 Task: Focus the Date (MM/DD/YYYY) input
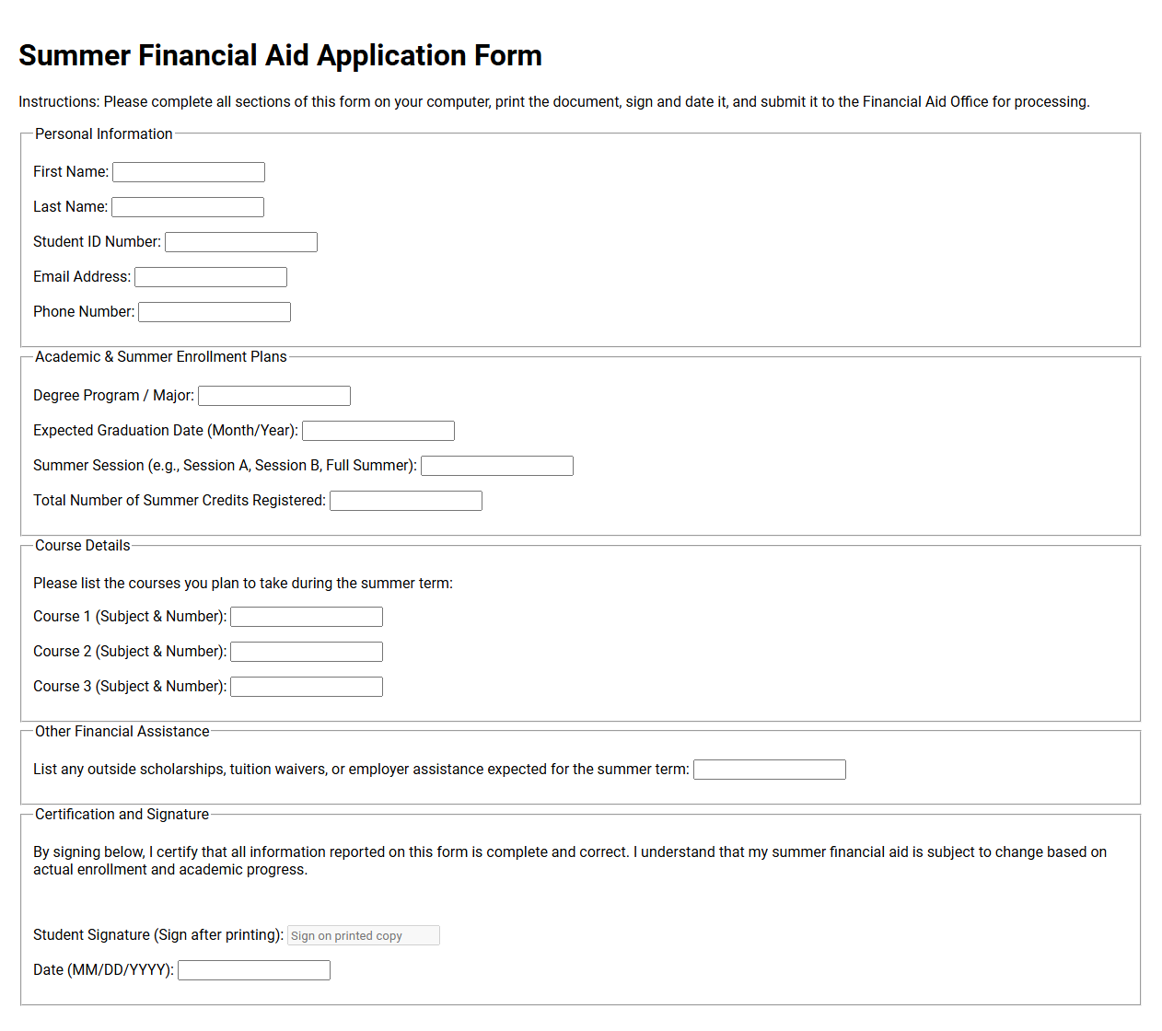(254, 970)
